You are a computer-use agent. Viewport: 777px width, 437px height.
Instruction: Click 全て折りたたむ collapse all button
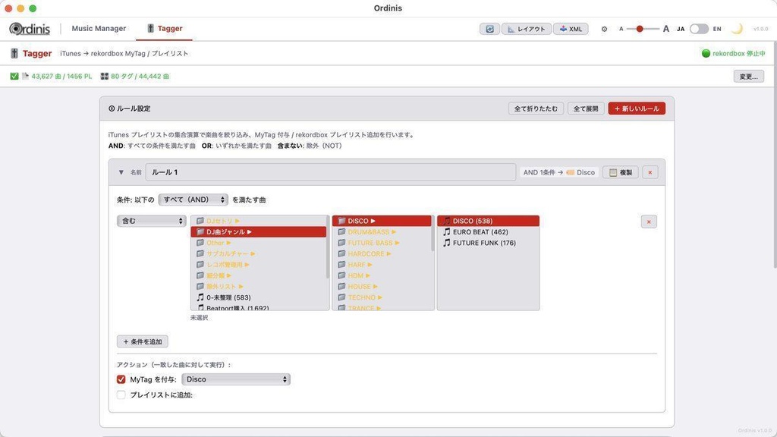pyautogui.click(x=536, y=108)
